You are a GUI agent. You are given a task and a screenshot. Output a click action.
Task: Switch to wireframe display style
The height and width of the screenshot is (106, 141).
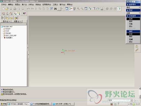tap(107, 9)
